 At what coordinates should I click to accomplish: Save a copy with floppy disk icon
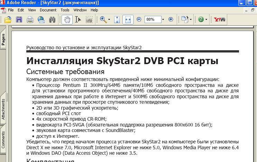[19, 20]
